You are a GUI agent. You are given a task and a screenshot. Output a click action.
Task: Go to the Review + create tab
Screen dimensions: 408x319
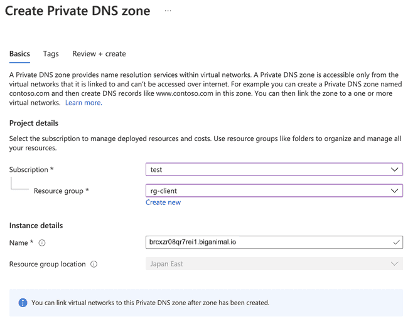coord(99,54)
